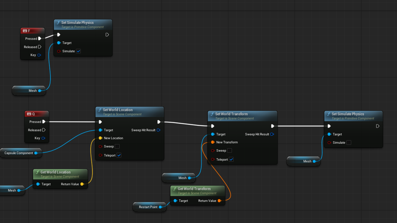Click the Sweep pin on Set World Transform
Screen dimensions: 397x223
point(213,151)
